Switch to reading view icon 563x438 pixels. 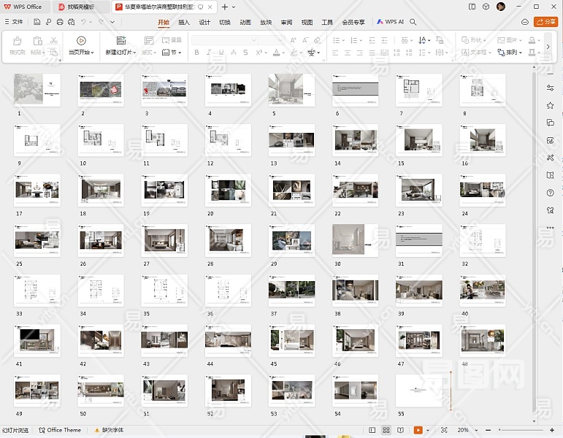coord(399,430)
